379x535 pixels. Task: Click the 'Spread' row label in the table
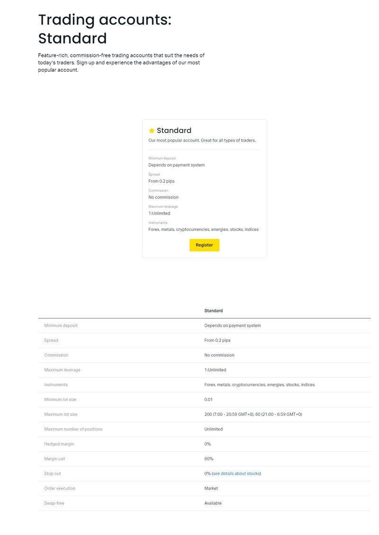tap(51, 340)
